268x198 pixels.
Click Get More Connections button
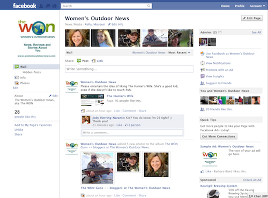(x=219, y=137)
